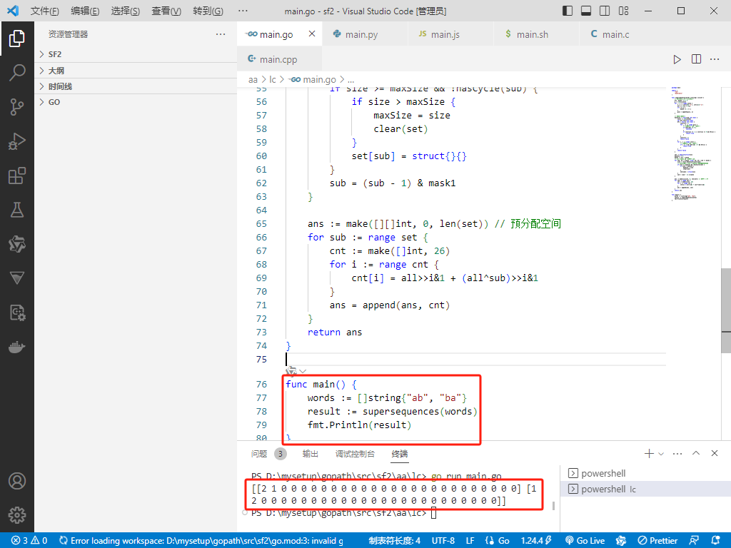731x548 pixels.
Task: Show errors and warnings in status bar
Action: pos(29,541)
